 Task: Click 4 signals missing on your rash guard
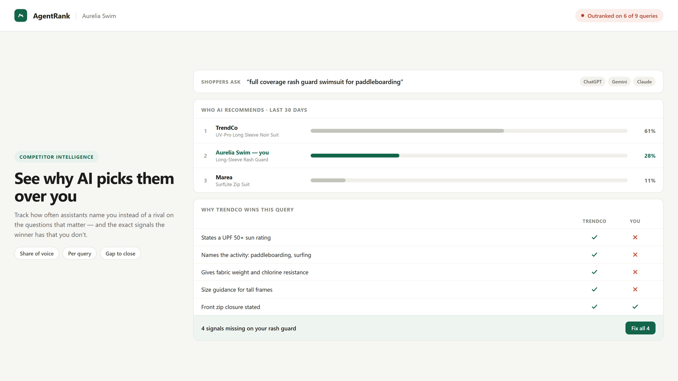click(249, 329)
